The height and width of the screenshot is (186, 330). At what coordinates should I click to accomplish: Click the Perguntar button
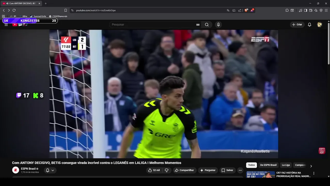(208, 170)
